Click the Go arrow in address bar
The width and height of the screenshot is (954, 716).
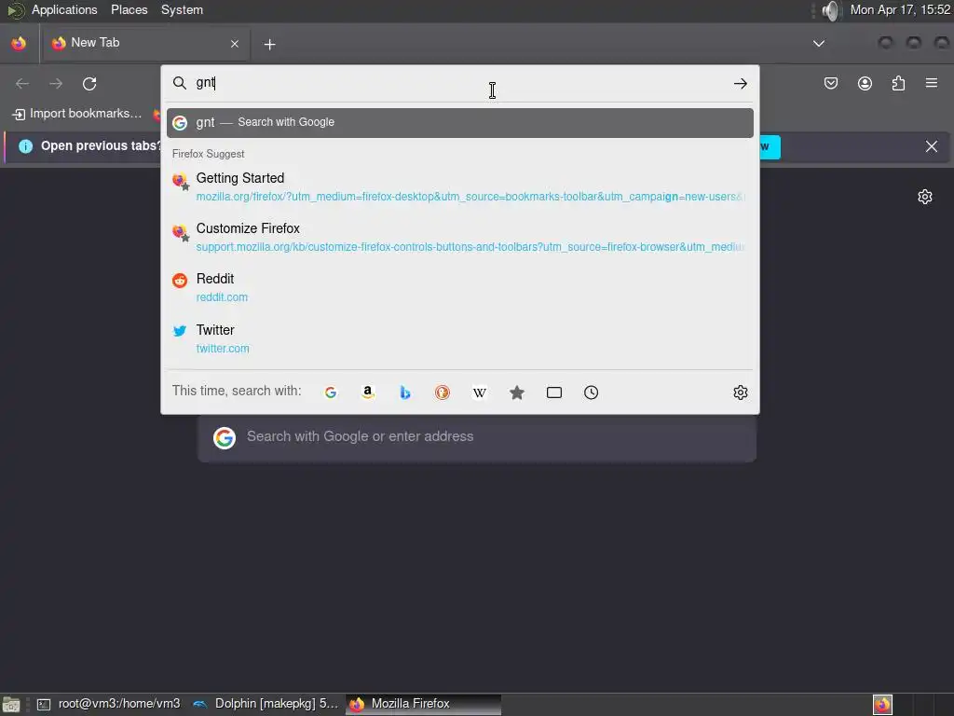tap(741, 83)
